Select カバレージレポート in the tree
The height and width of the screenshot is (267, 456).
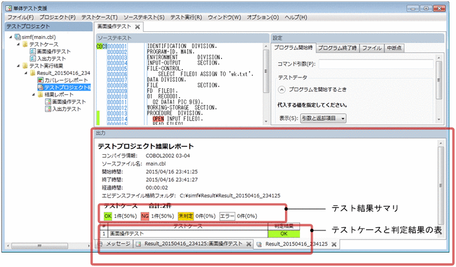click(x=66, y=80)
